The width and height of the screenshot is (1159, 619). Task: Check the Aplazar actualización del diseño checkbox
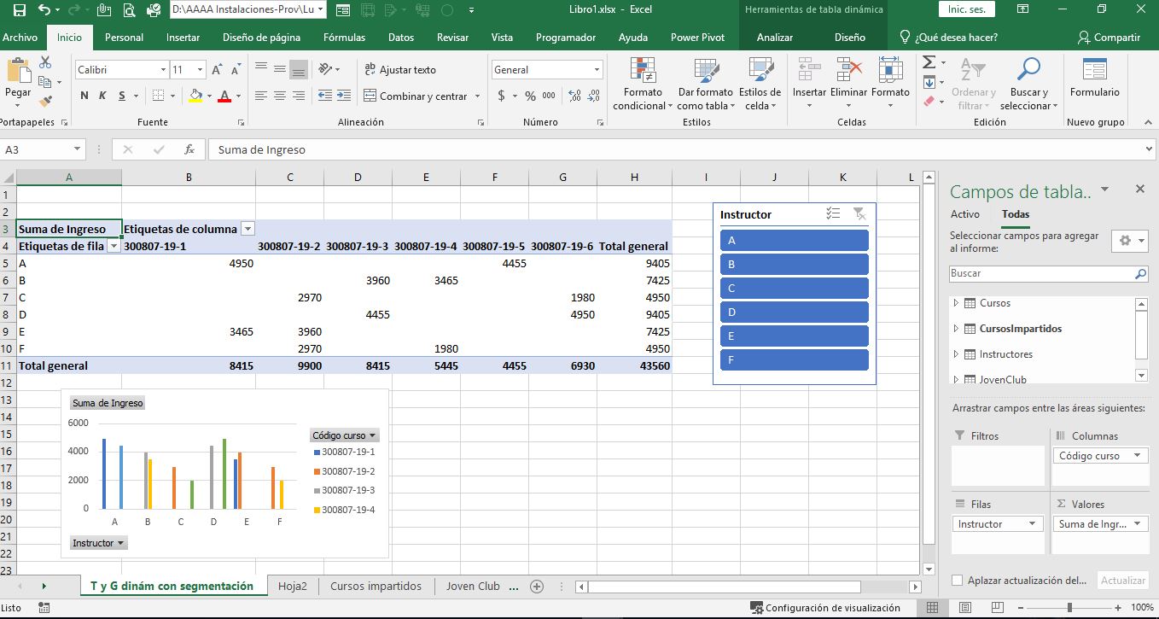coord(958,581)
